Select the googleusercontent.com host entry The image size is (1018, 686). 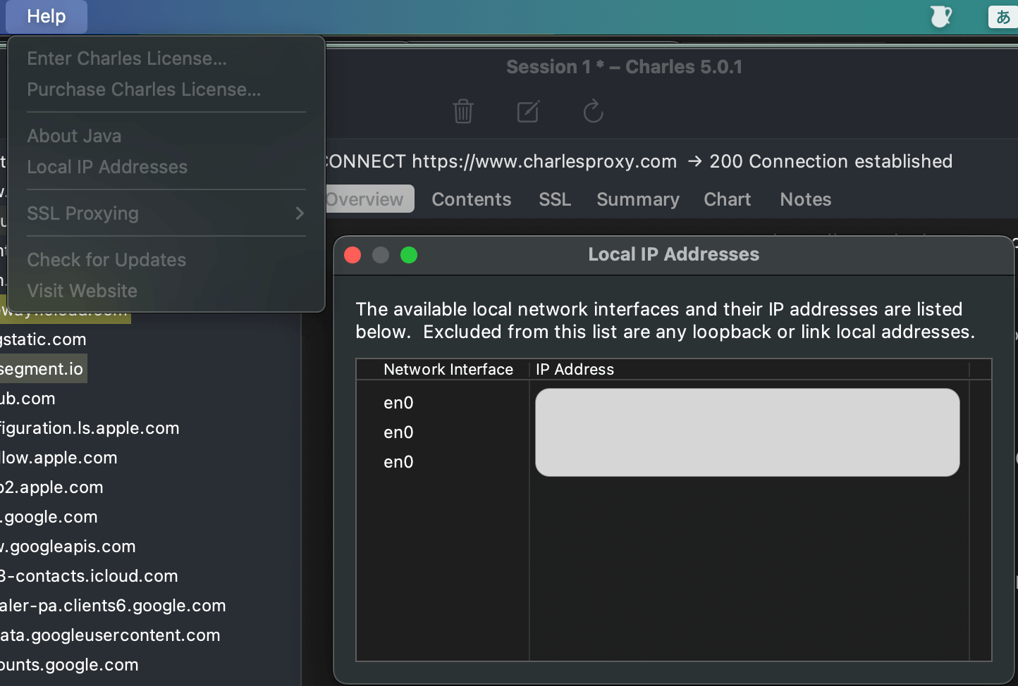[111, 635]
